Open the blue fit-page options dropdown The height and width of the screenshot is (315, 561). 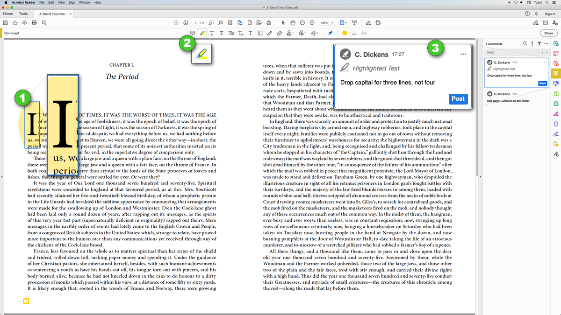coord(344,23)
